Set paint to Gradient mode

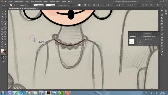pyautogui.click(x=4, y=56)
